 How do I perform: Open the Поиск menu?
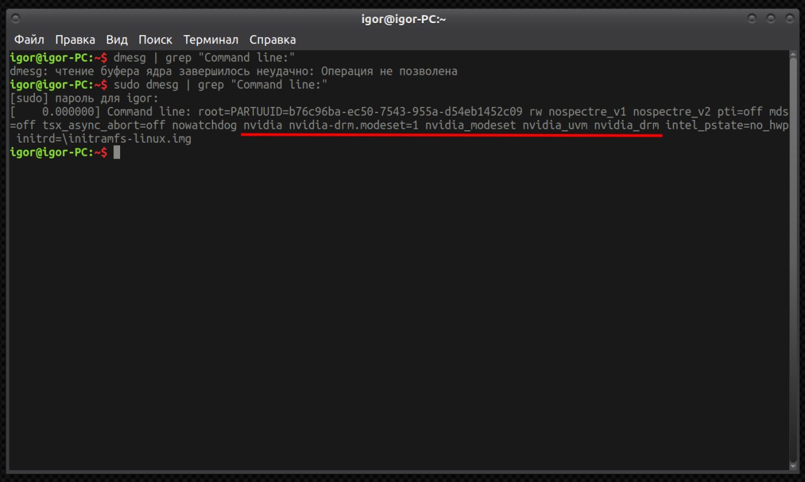pos(155,40)
